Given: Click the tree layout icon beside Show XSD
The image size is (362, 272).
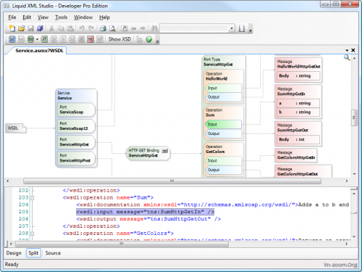Looking at the screenshot, I should pyautogui.click(x=140, y=39).
